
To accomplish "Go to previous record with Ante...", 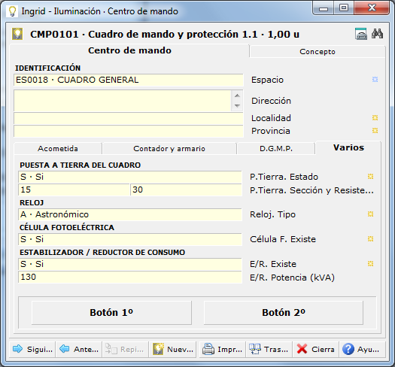I will 78,349.
